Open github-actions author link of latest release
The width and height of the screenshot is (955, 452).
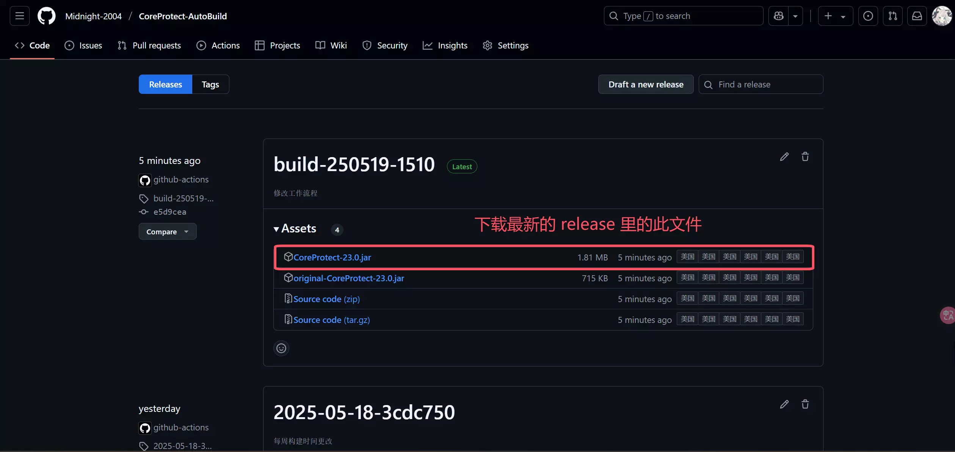(181, 179)
